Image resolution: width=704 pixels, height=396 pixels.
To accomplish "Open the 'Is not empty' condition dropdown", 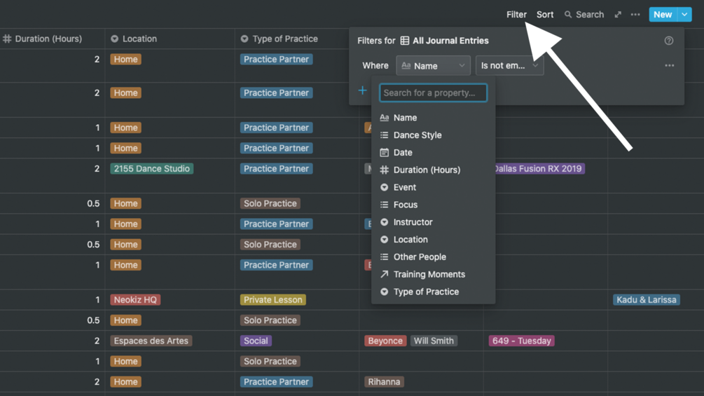I will [x=509, y=66].
